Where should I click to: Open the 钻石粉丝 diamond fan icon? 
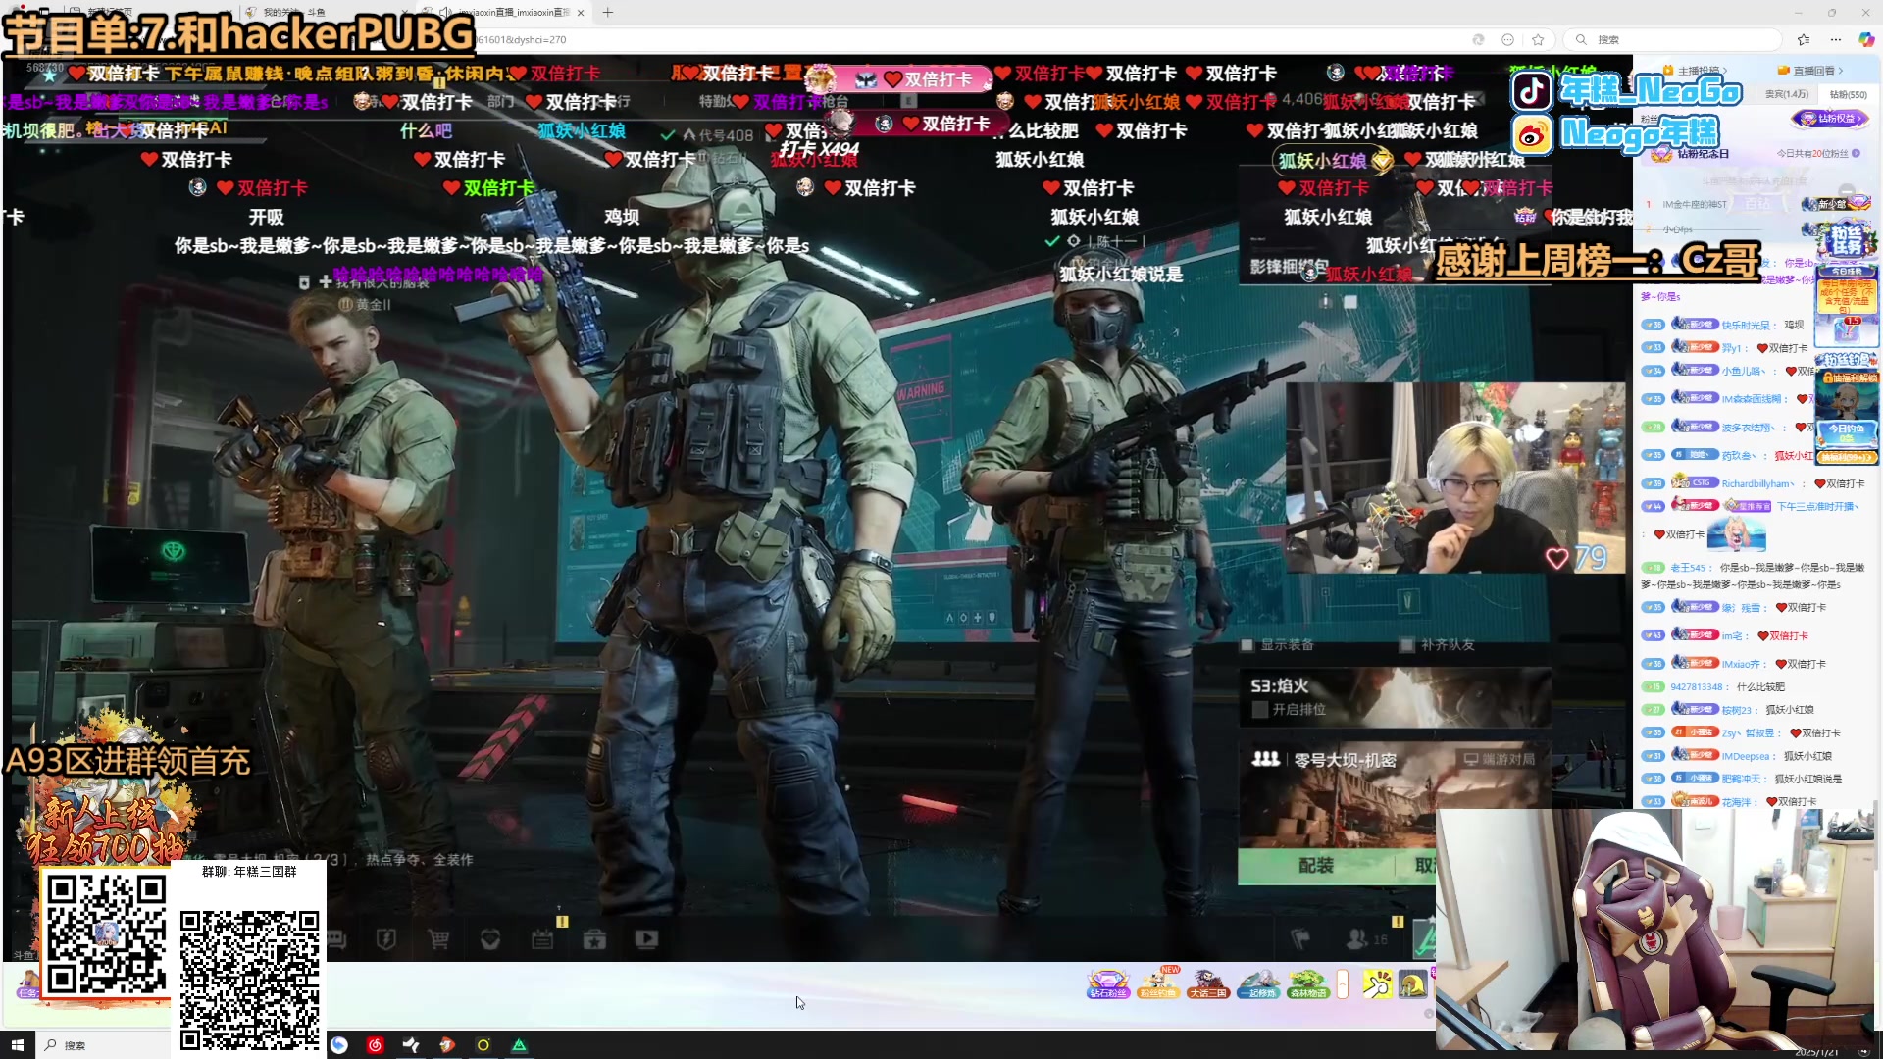(1108, 983)
